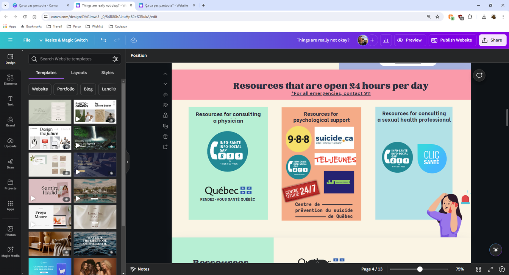Open the Design sidebar panel
The image size is (509, 275).
click(x=10, y=59)
